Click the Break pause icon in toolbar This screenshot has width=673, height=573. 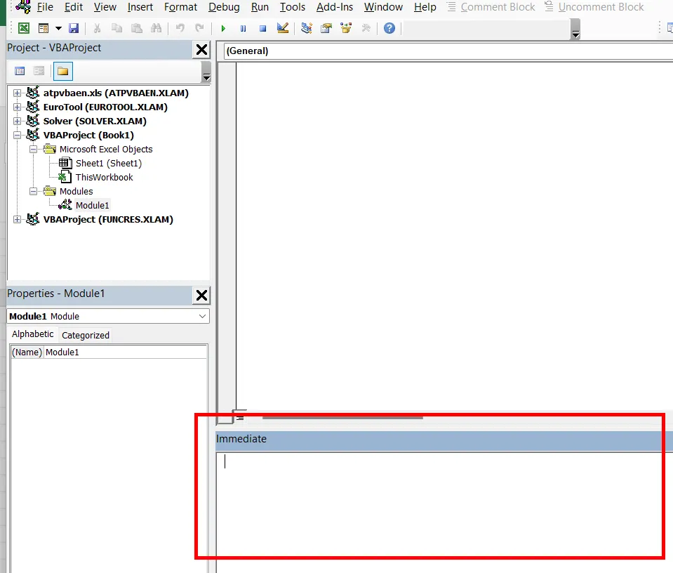[243, 29]
